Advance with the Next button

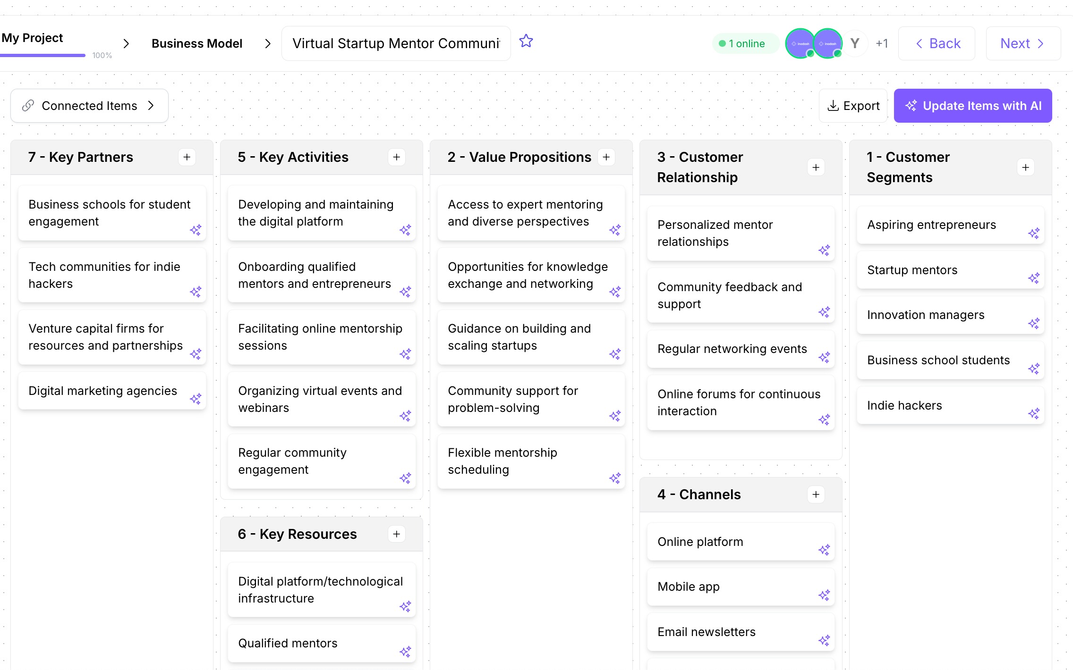[1022, 43]
